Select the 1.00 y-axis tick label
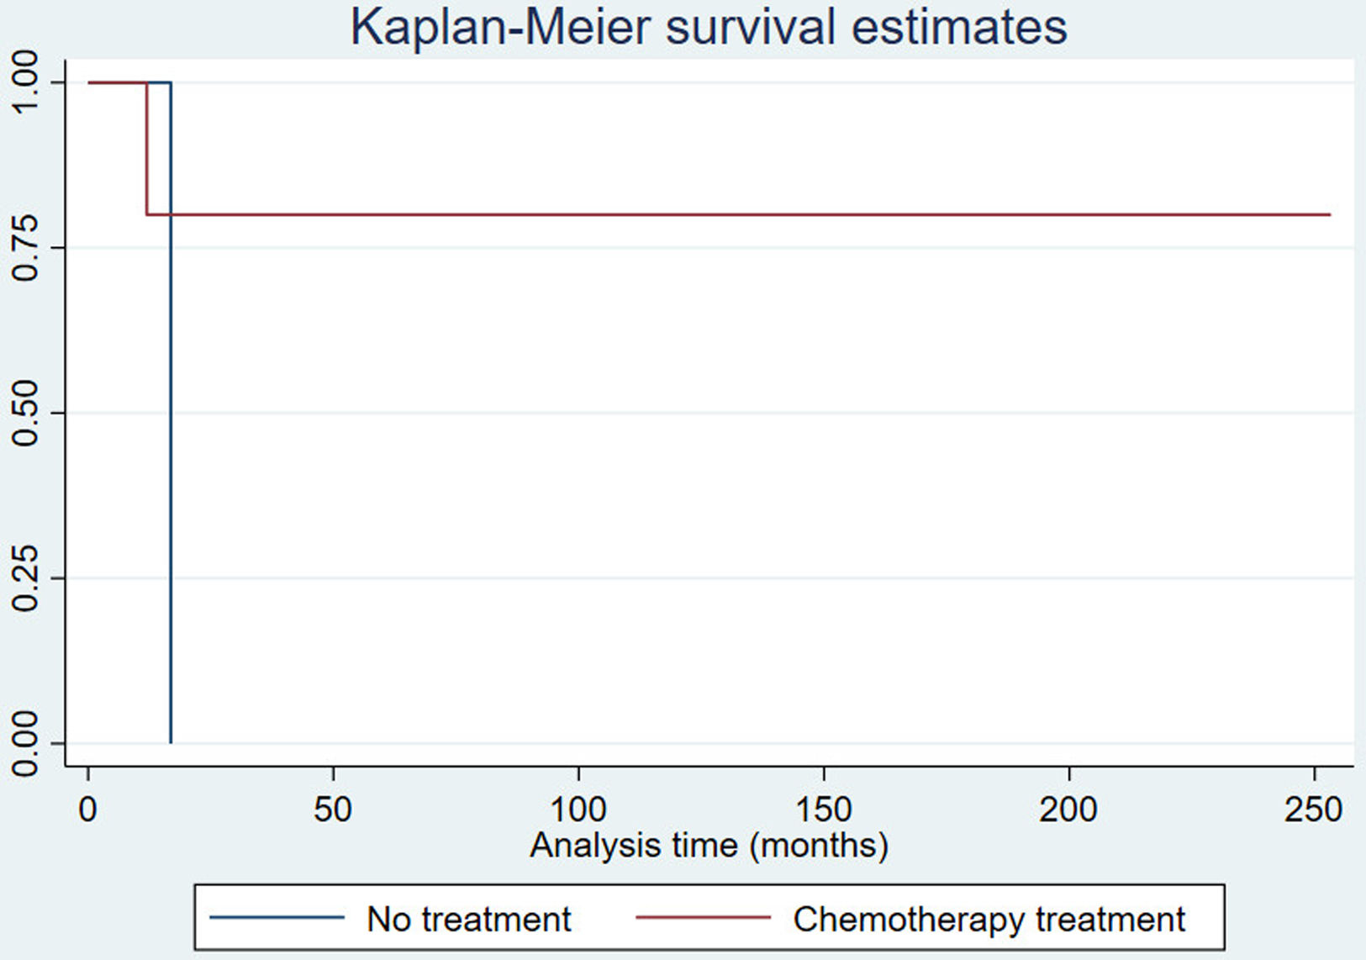This screenshot has height=960, width=1366. [x=26, y=82]
